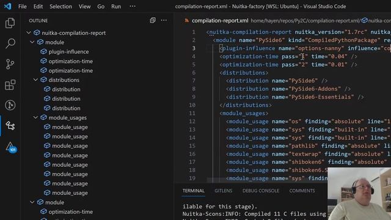Image resolution: width=391 pixels, height=220 pixels.
Task: Click the compilation-report.xml editor tab
Action: (216, 21)
